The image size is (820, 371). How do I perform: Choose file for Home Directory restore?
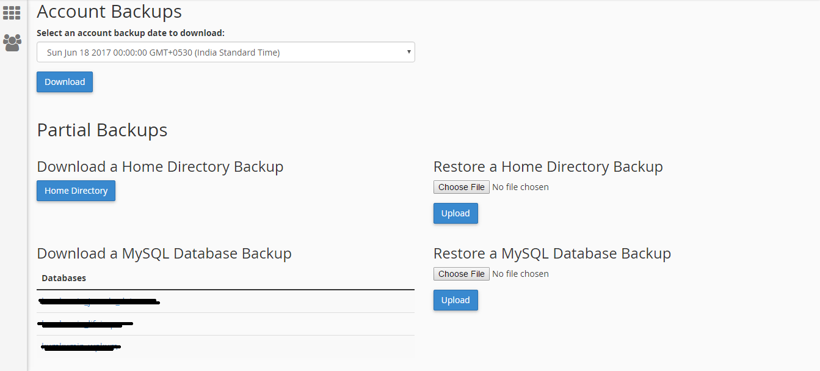click(x=462, y=187)
